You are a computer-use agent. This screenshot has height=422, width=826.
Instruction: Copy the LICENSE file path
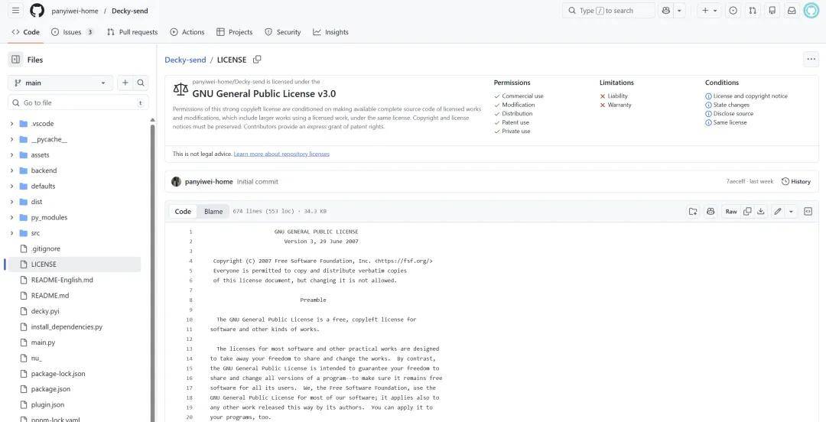tap(257, 60)
